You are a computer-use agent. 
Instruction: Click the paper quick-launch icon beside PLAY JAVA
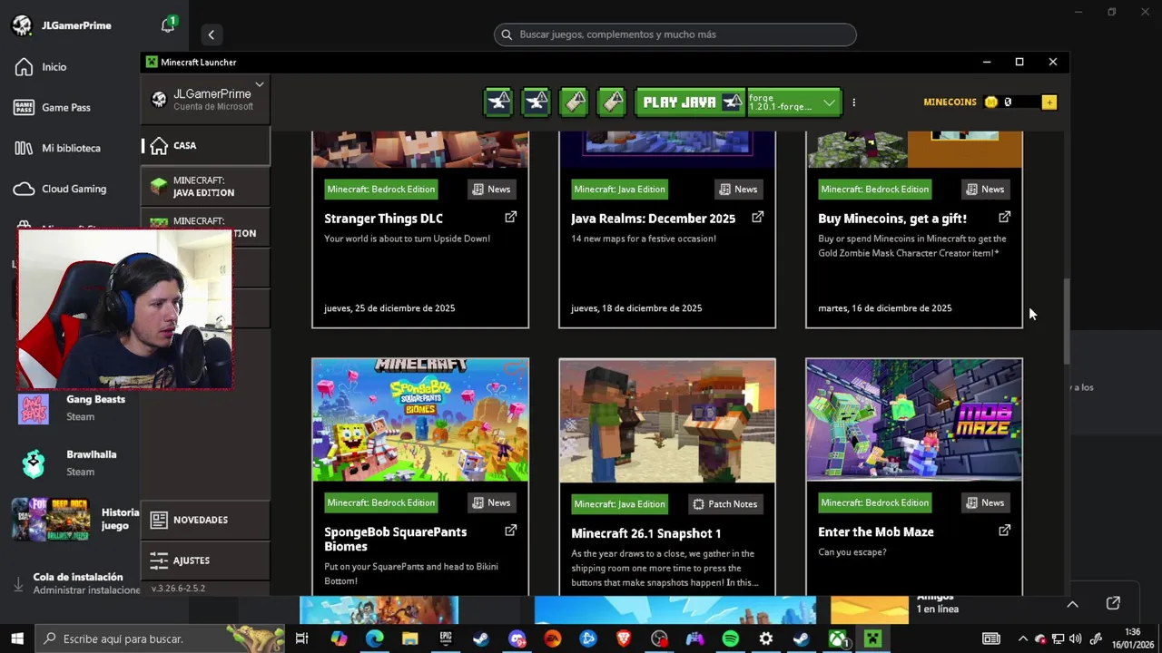pyautogui.click(x=613, y=102)
